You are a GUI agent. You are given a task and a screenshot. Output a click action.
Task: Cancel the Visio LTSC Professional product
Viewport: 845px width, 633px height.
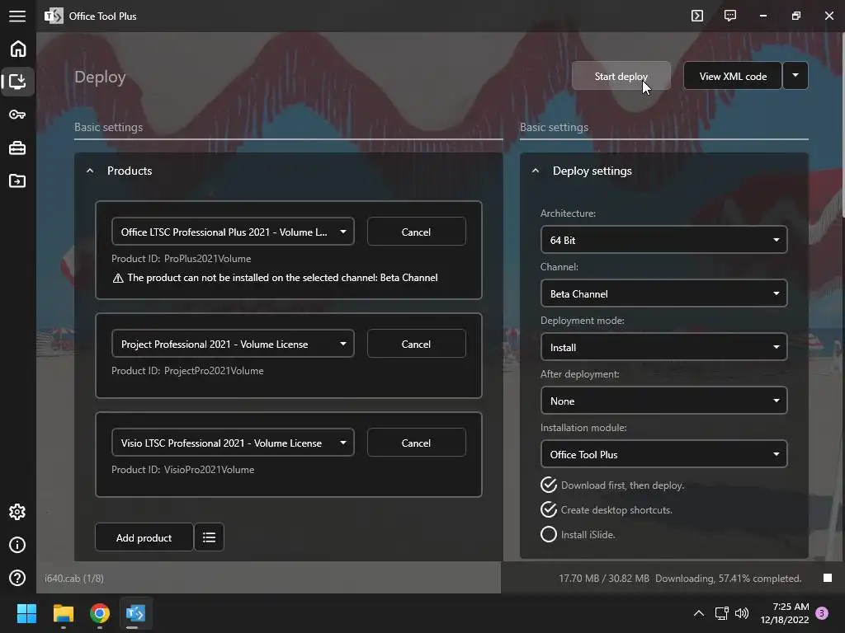(x=416, y=443)
